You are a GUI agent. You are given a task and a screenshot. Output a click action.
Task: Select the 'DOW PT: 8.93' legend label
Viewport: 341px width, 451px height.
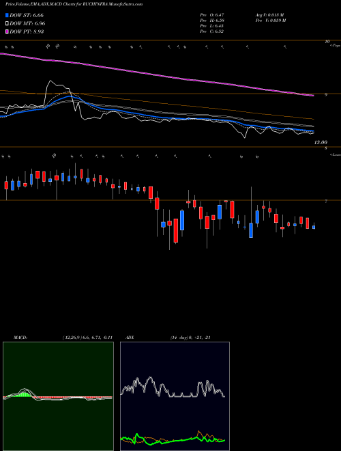(27, 31)
